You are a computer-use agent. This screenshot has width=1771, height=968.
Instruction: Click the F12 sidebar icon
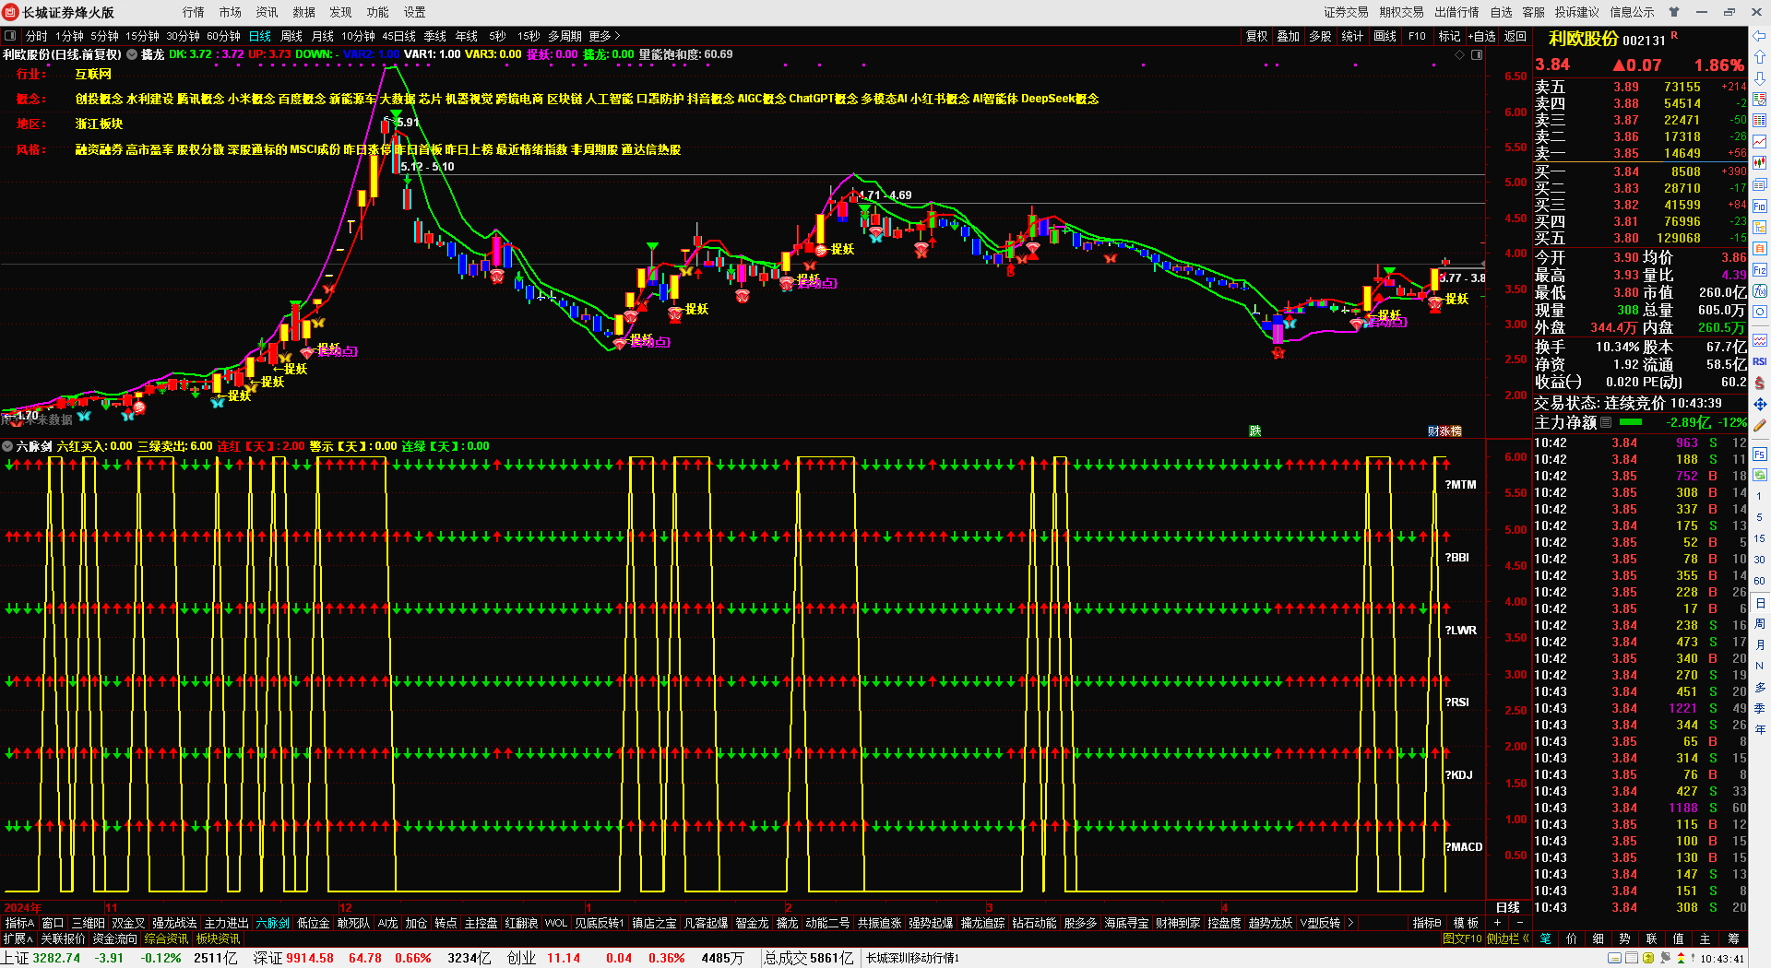click(1760, 270)
